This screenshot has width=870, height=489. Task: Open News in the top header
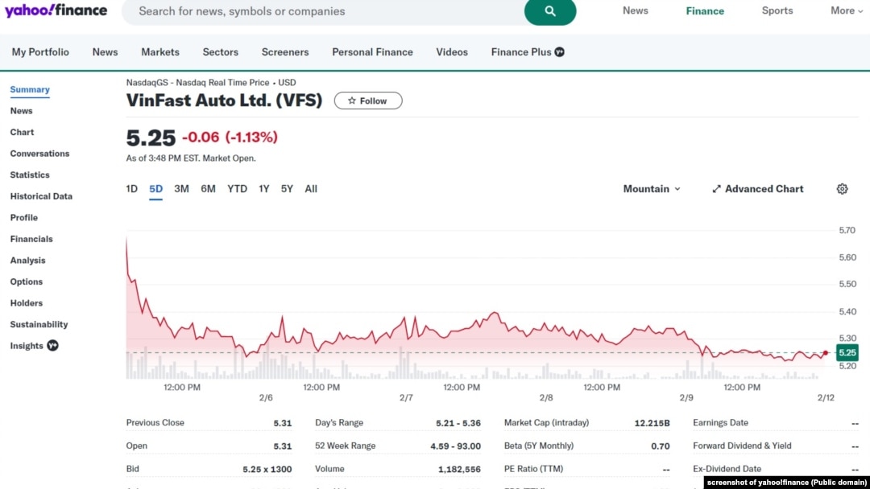coord(636,10)
